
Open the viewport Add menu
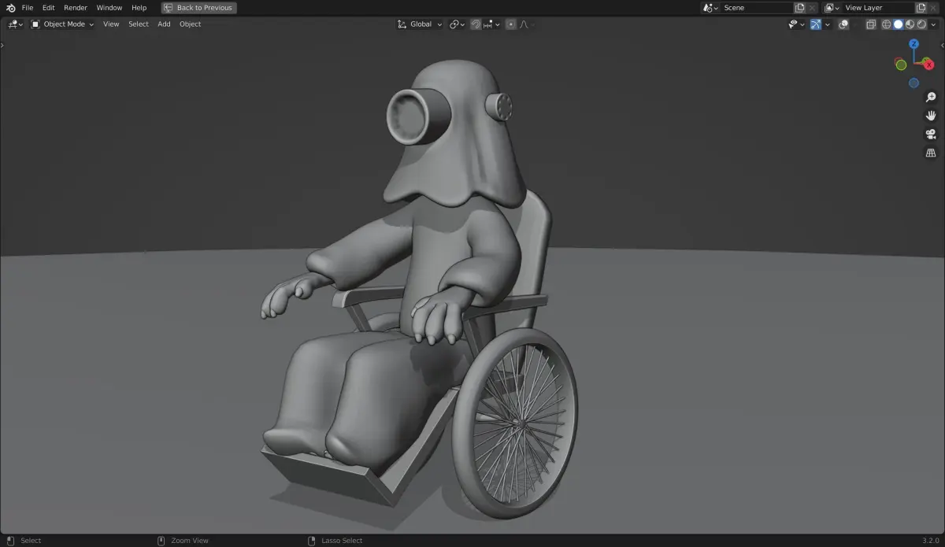[164, 24]
